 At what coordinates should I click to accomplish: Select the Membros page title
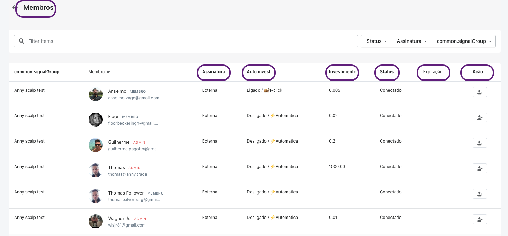(38, 7)
